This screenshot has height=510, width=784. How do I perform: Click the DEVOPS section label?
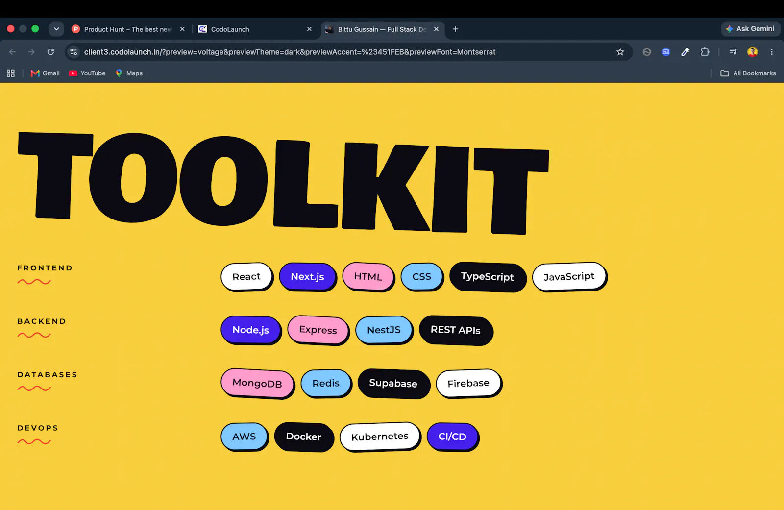[x=38, y=428]
